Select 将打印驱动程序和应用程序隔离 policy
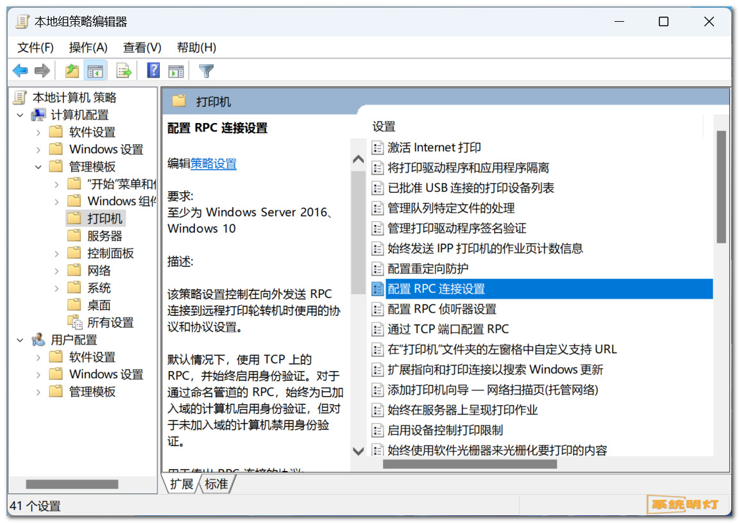739x523 pixels. (468, 168)
